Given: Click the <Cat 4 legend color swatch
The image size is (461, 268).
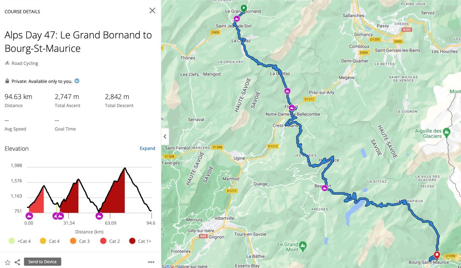Looking at the screenshot, I should tap(12, 241).
